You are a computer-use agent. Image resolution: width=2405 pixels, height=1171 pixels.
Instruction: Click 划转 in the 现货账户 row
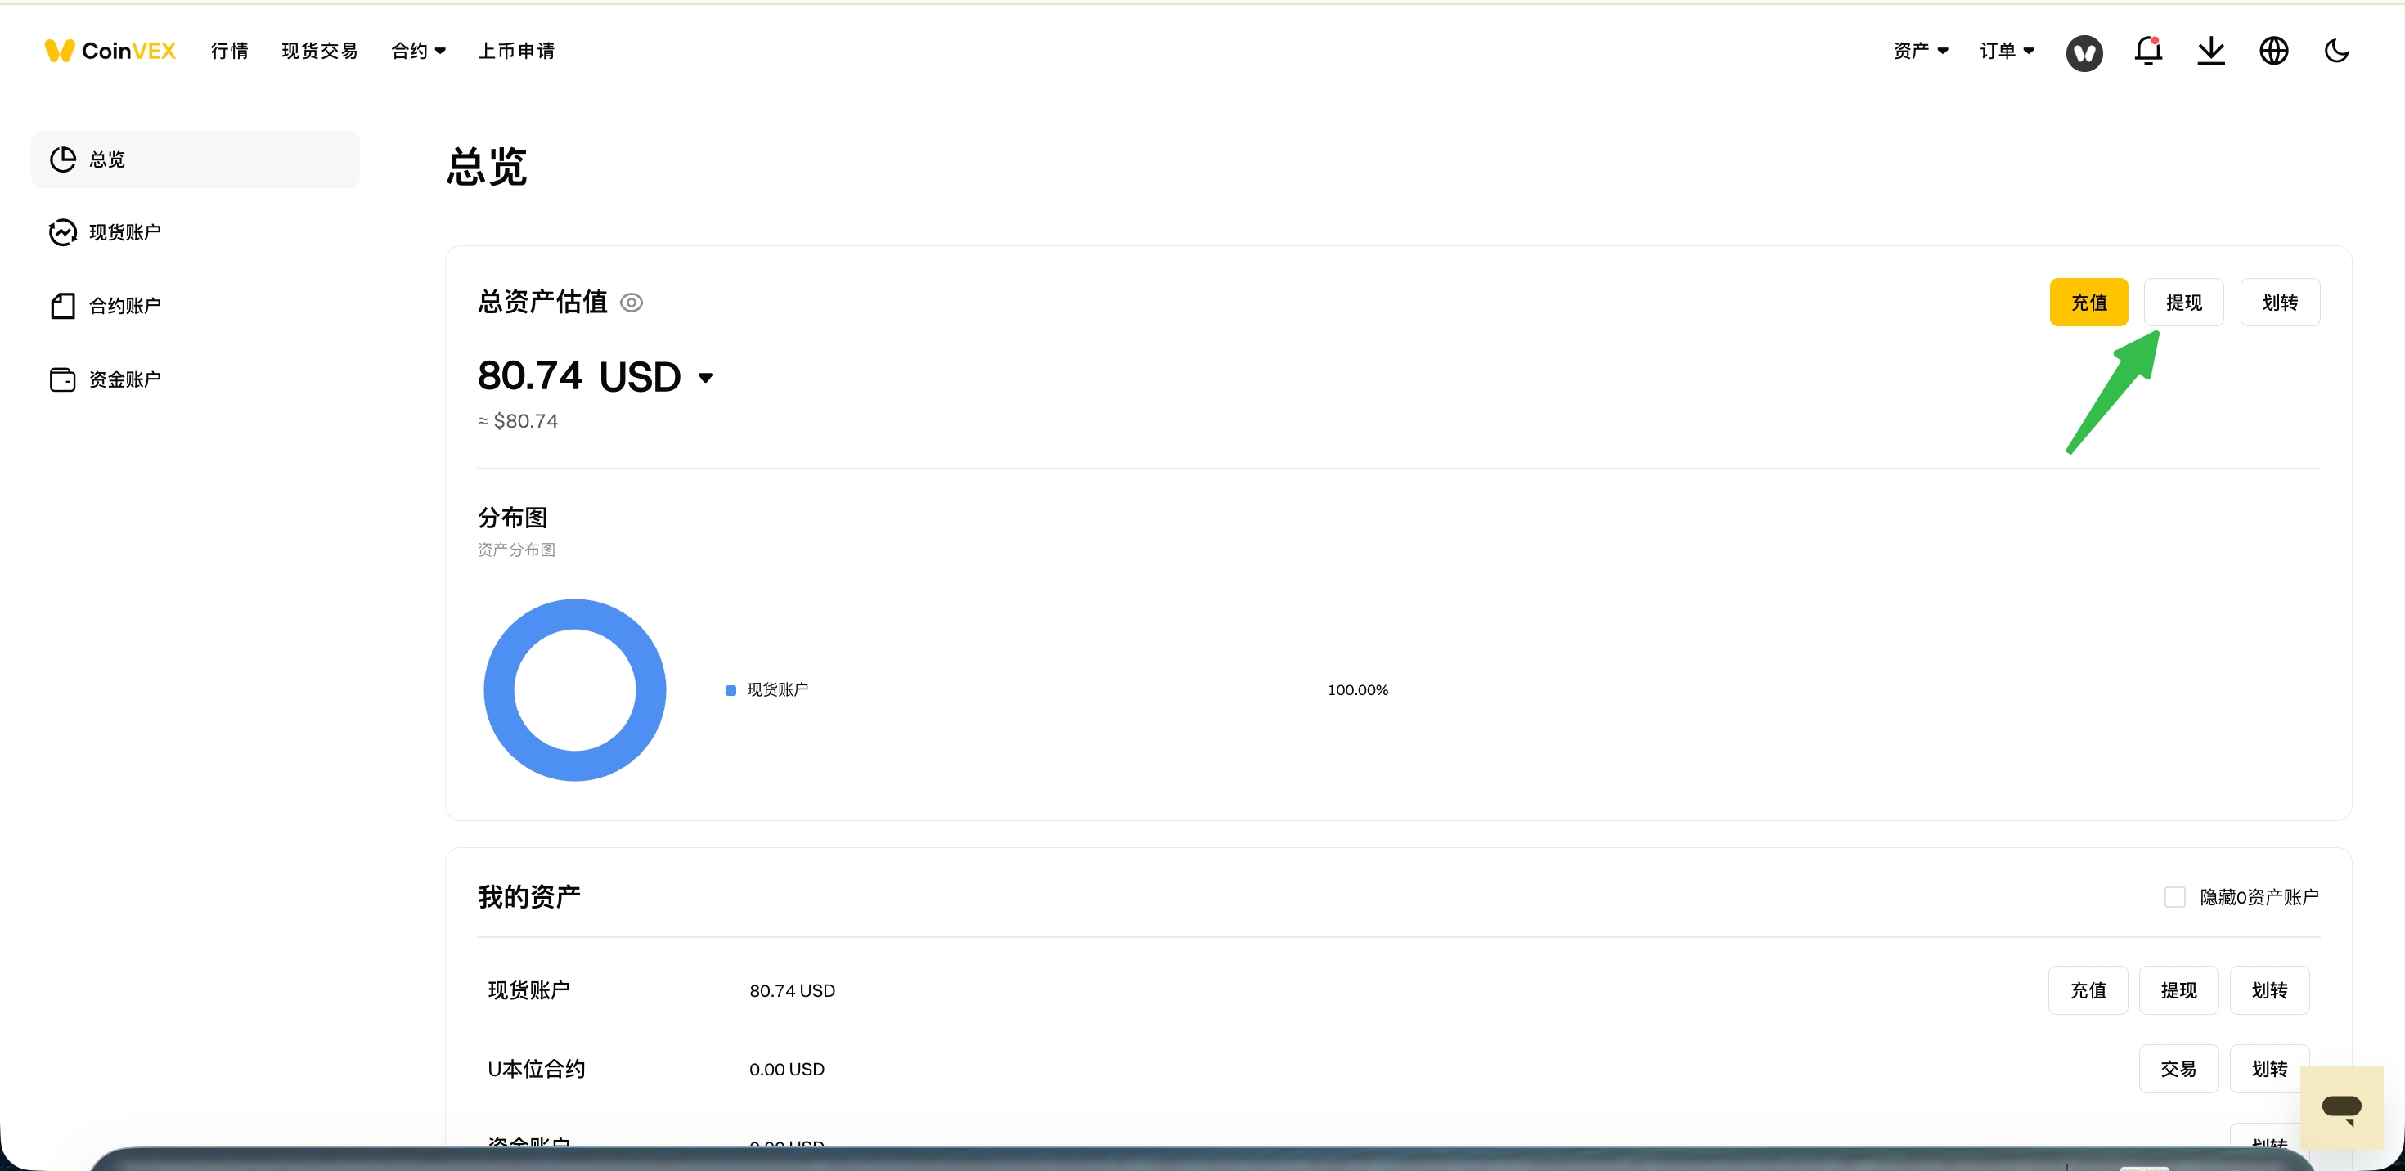[2268, 990]
